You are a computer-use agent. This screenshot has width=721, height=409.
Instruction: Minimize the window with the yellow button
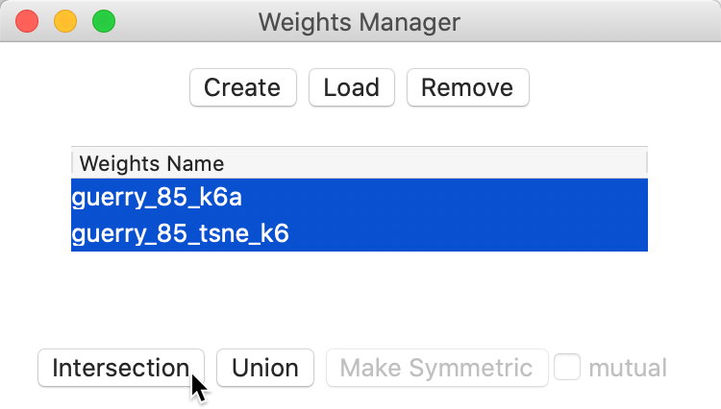pyautogui.click(x=65, y=21)
